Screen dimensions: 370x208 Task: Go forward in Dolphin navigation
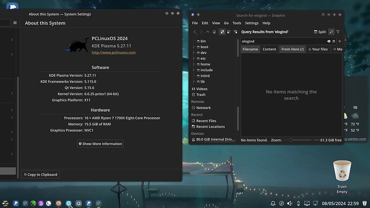coord(201,32)
